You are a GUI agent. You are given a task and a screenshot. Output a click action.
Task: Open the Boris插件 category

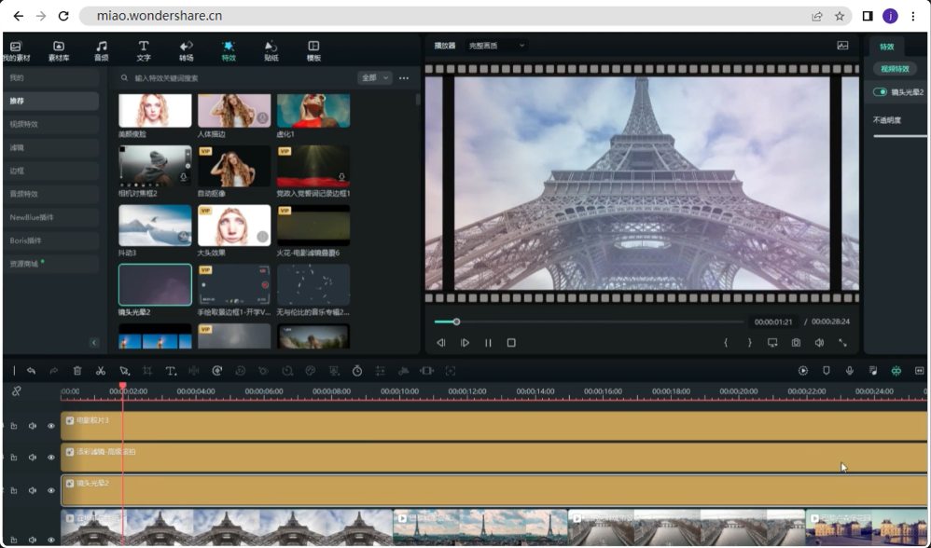coord(51,240)
